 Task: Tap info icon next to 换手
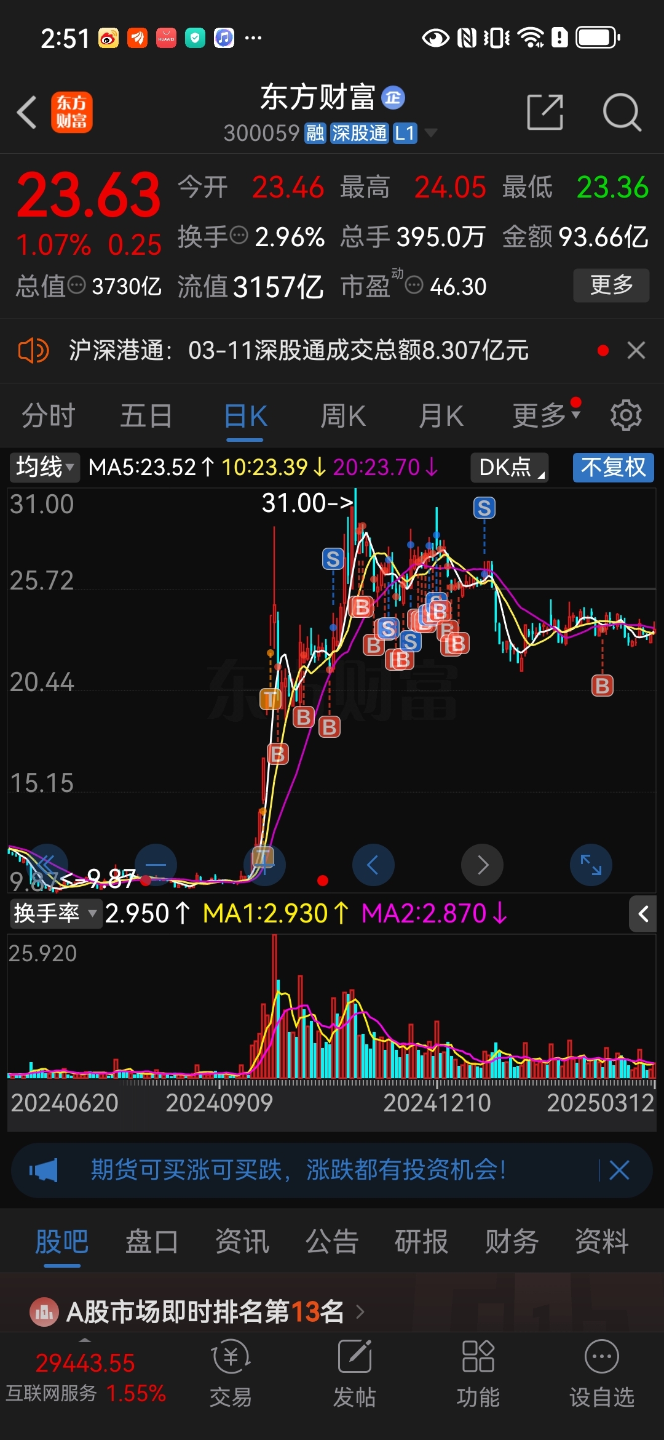point(239,234)
